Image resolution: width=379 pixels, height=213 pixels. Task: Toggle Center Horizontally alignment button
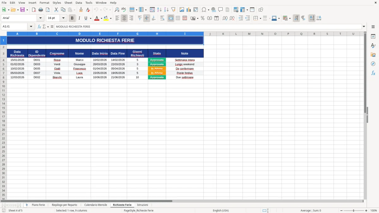point(124,18)
